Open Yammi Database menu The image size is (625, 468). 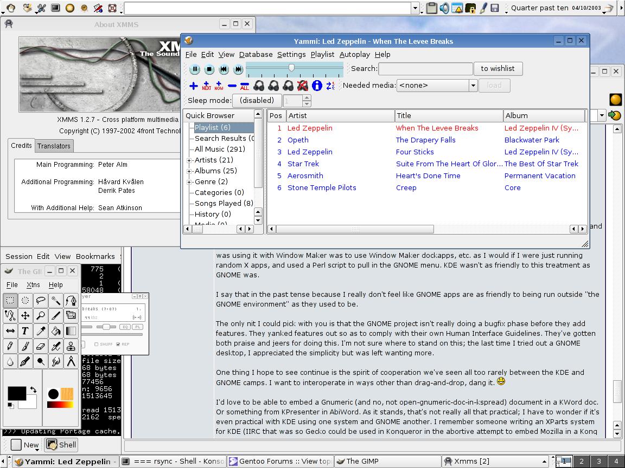pyautogui.click(x=256, y=55)
